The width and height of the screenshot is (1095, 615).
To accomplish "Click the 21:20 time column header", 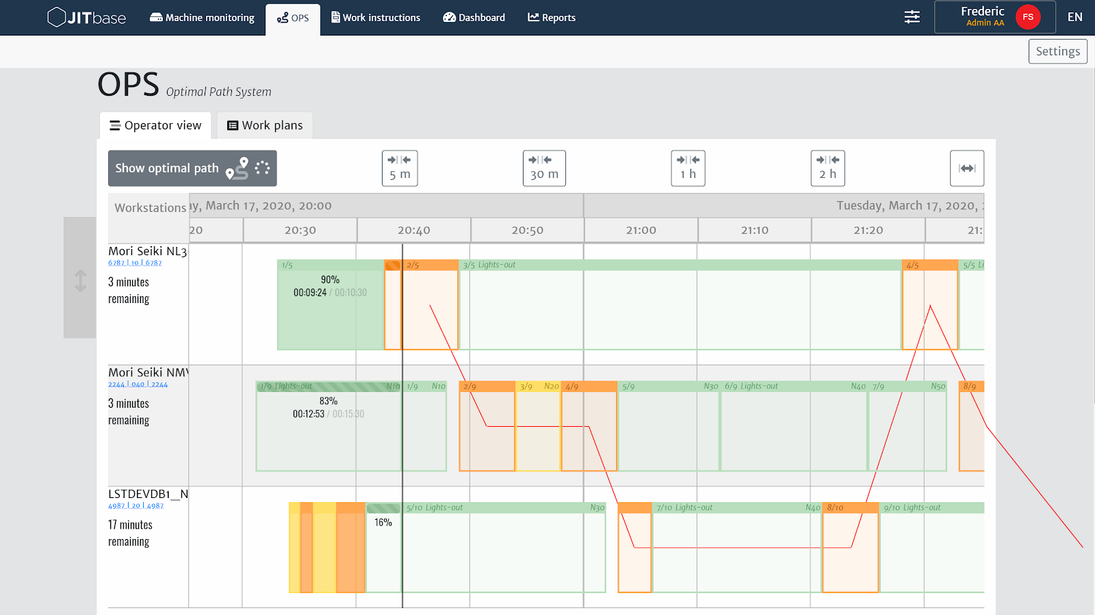I will pyautogui.click(x=868, y=231).
